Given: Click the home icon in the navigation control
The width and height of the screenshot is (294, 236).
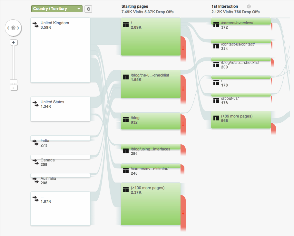Looking at the screenshot, I should [x=13, y=28].
